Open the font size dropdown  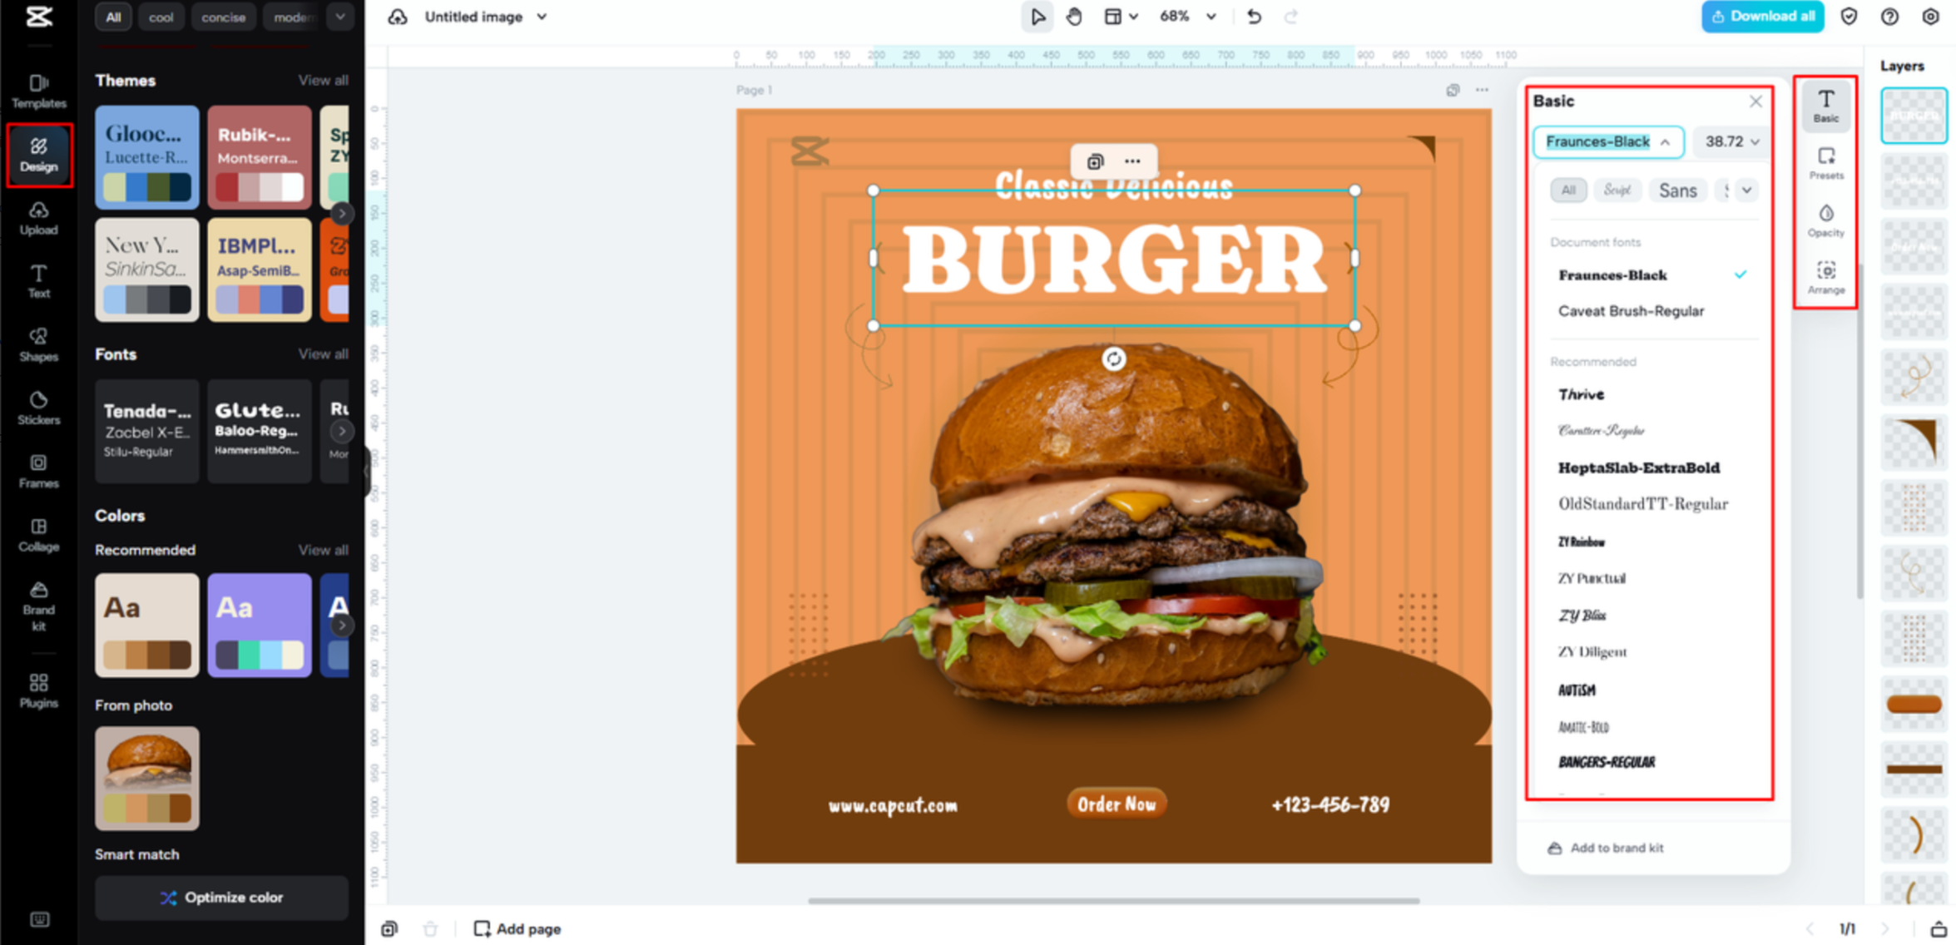(x=1731, y=141)
